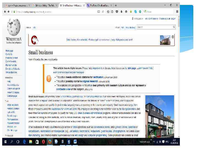Show bookmarks list clipboard icon
This screenshot has width=198, height=148.
tap(112, 12)
